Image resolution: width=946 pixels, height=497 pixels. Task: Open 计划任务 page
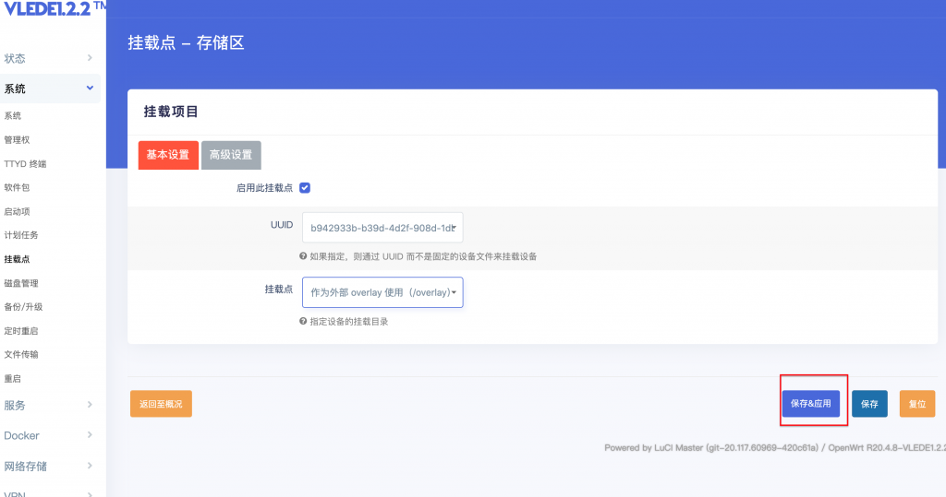coord(21,235)
